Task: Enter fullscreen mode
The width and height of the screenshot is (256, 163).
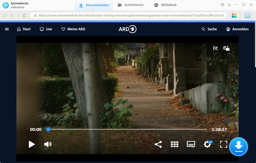Action: click(x=223, y=144)
